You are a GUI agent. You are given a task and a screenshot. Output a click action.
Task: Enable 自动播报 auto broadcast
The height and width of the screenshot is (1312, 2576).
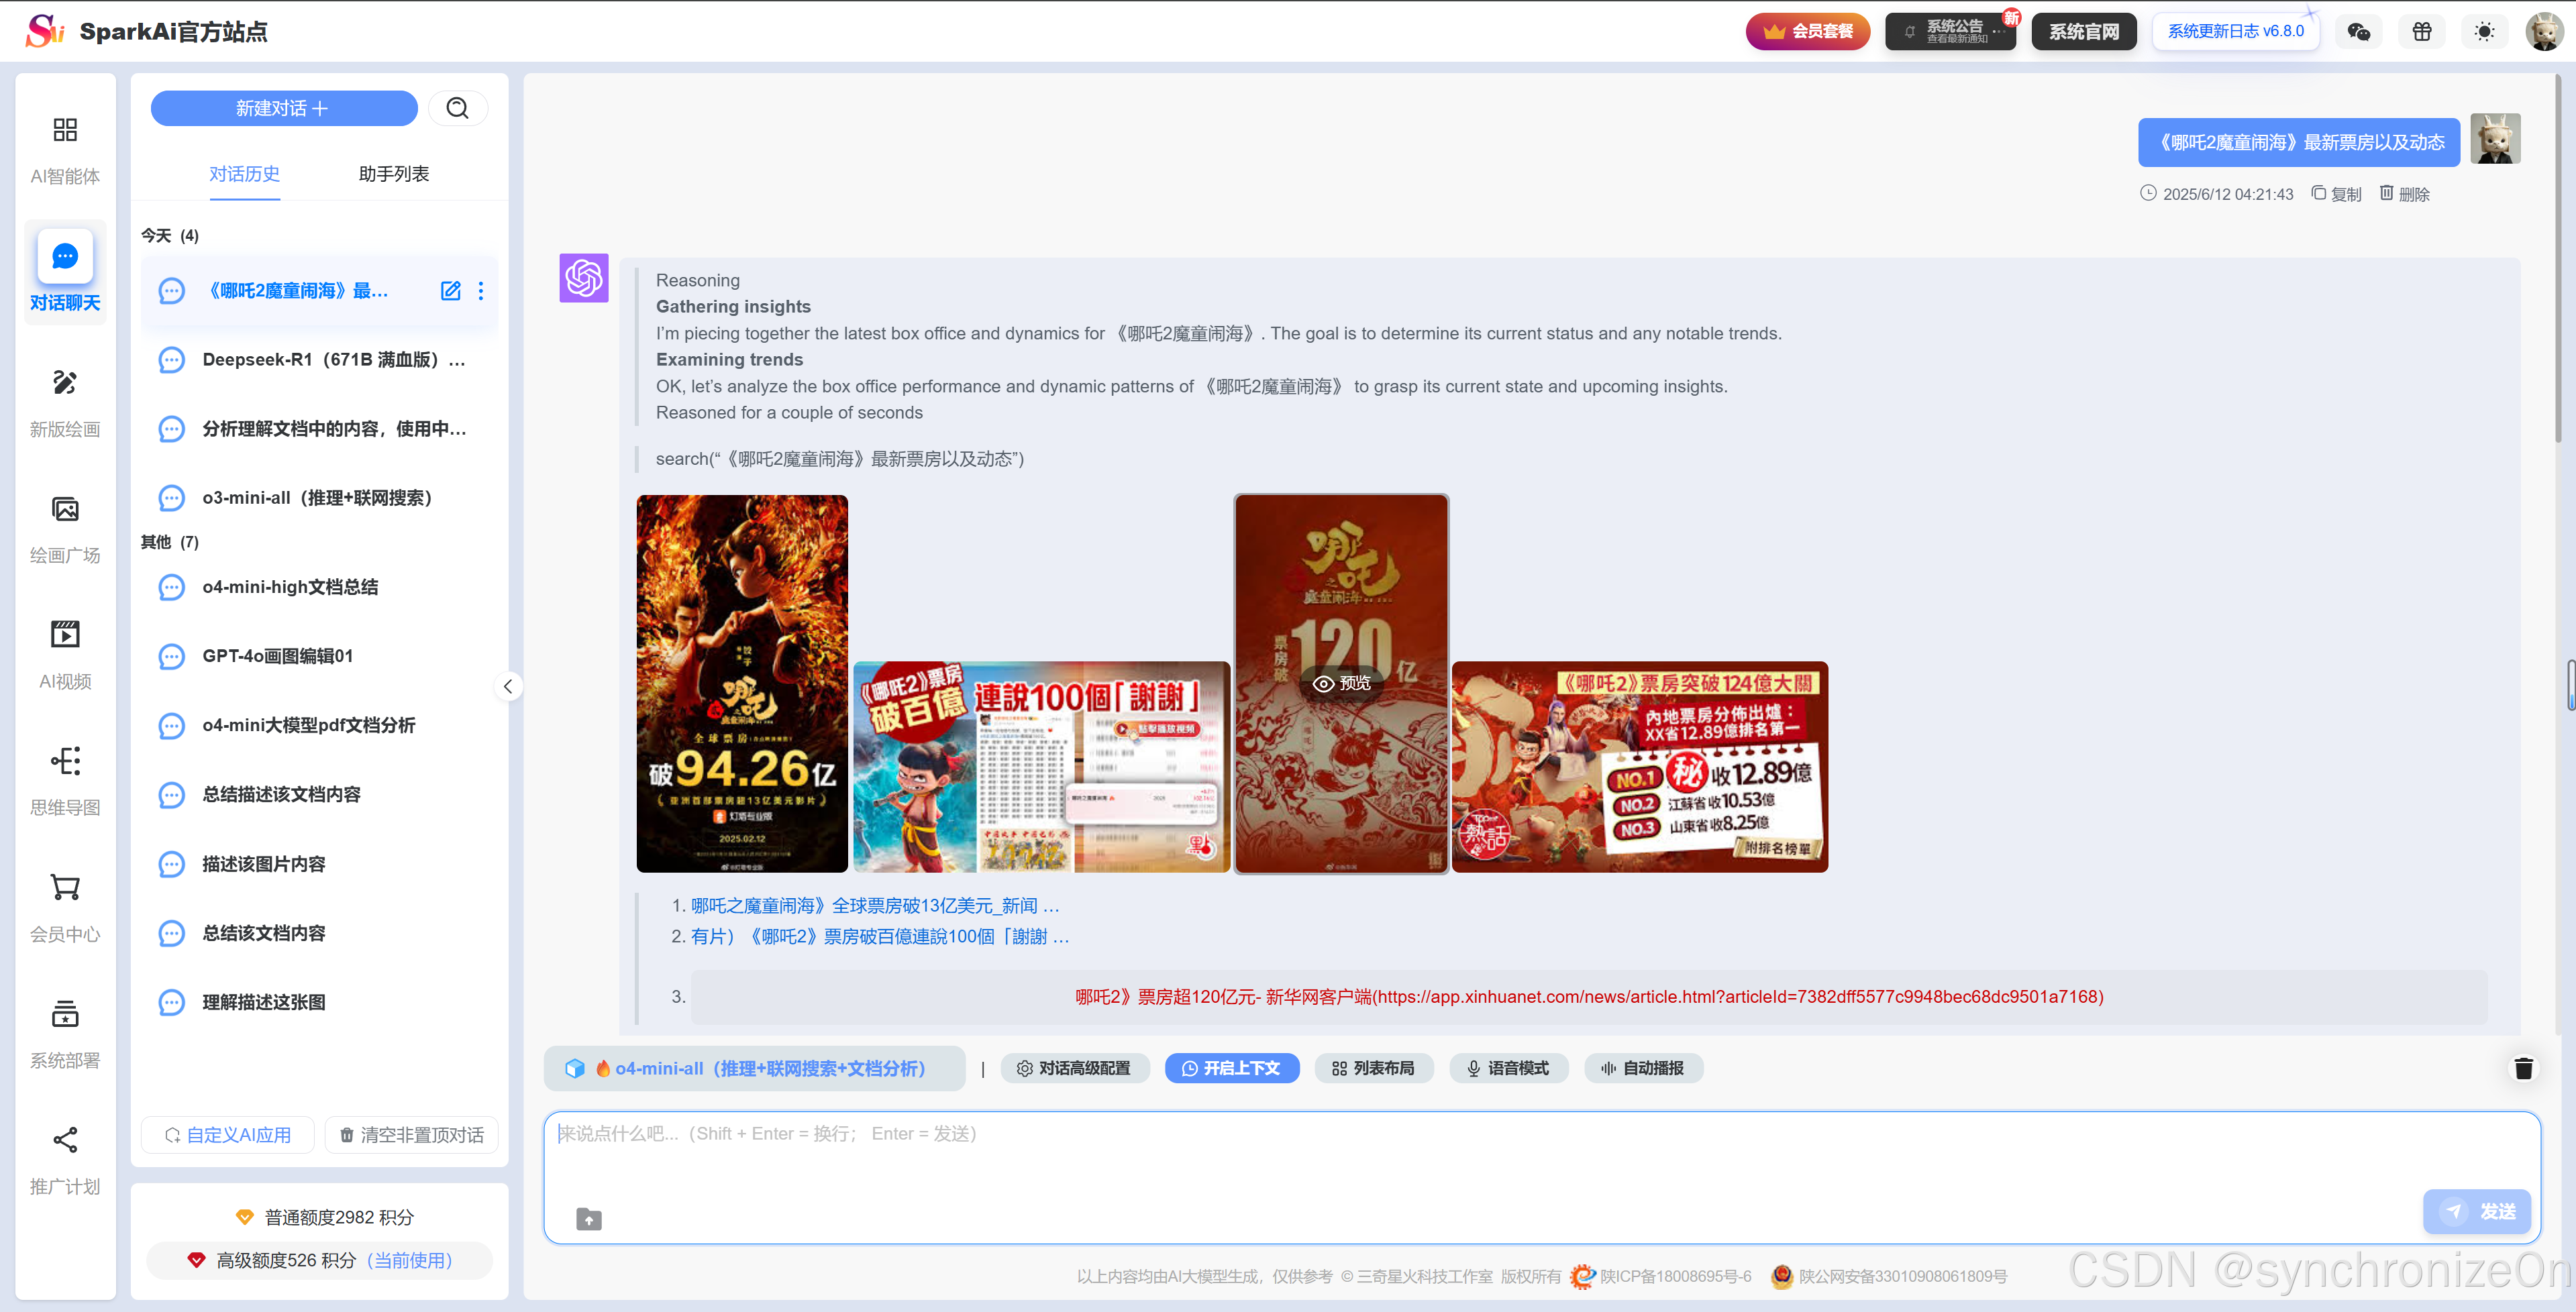1643,1069
